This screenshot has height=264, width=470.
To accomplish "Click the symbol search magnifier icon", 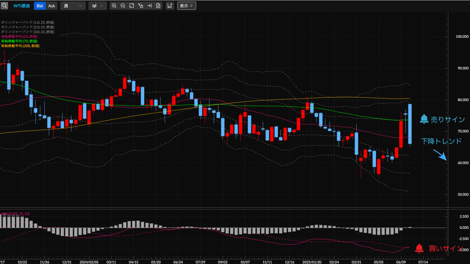I will coord(4,6).
